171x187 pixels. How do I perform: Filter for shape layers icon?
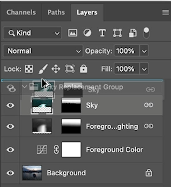117,33
